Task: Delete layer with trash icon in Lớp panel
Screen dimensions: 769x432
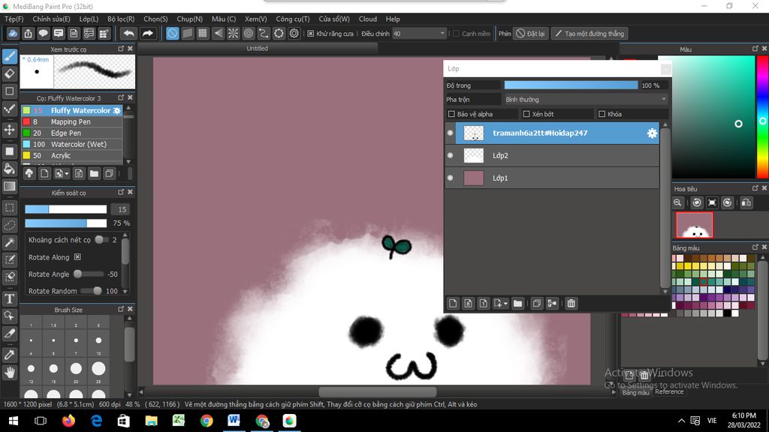Action: (571, 304)
